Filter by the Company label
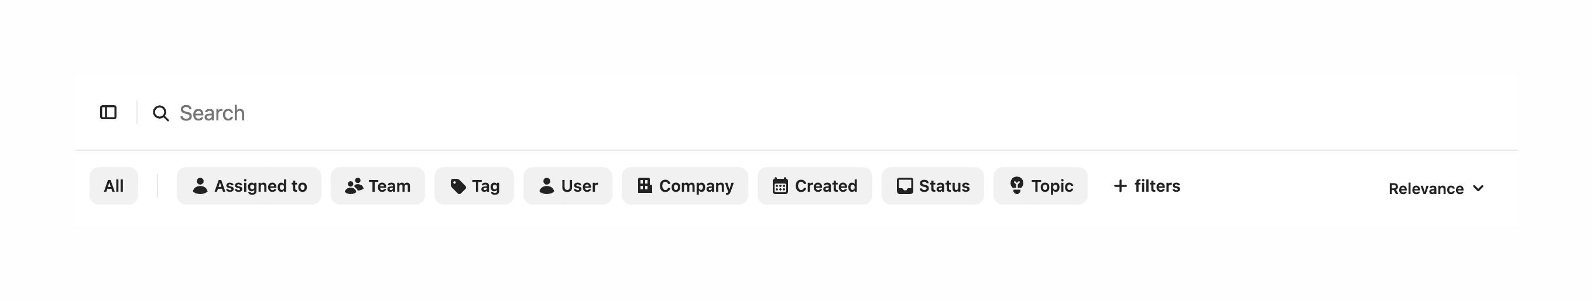The height and width of the screenshot is (301, 1593). point(696,186)
